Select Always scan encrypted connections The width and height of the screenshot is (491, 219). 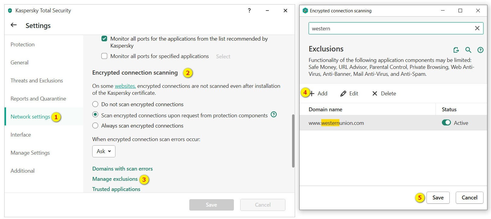pyautogui.click(x=95, y=125)
